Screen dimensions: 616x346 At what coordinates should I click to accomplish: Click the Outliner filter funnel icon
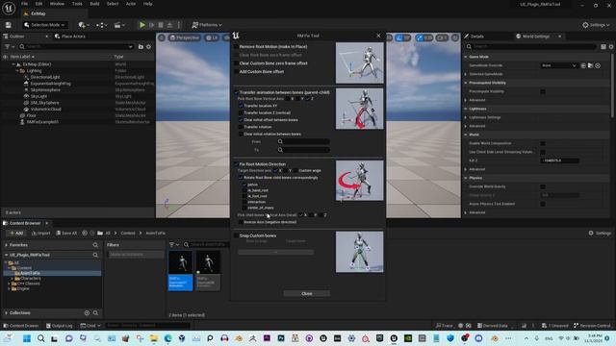point(7,47)
